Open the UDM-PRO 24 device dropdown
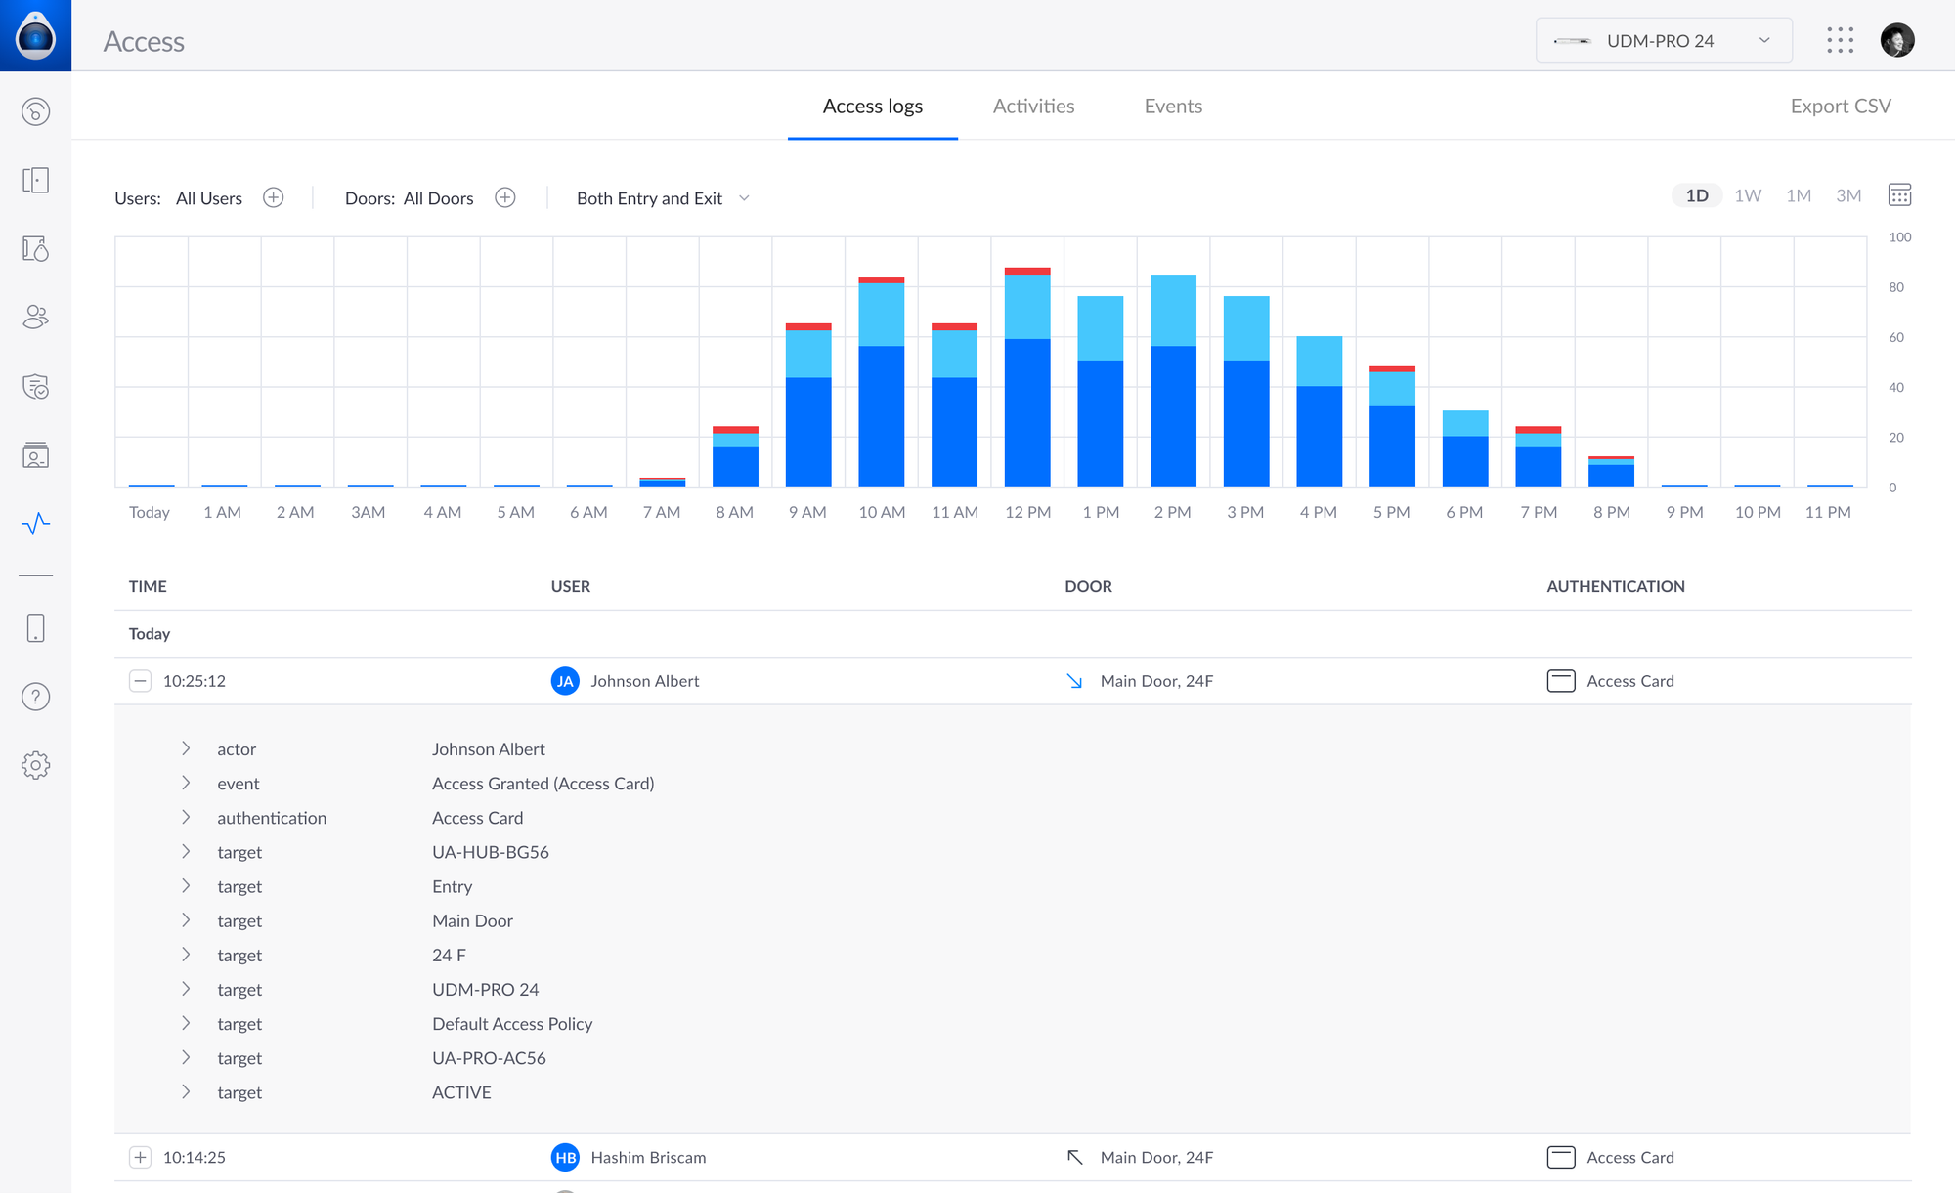 coord(1664,41)
